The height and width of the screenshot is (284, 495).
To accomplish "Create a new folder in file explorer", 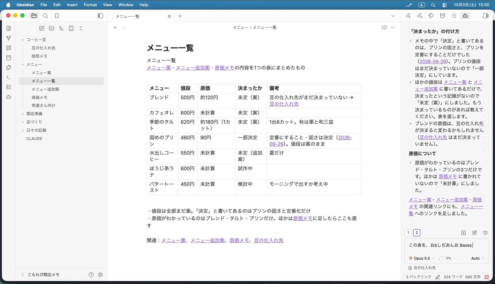I will [52, 28].
